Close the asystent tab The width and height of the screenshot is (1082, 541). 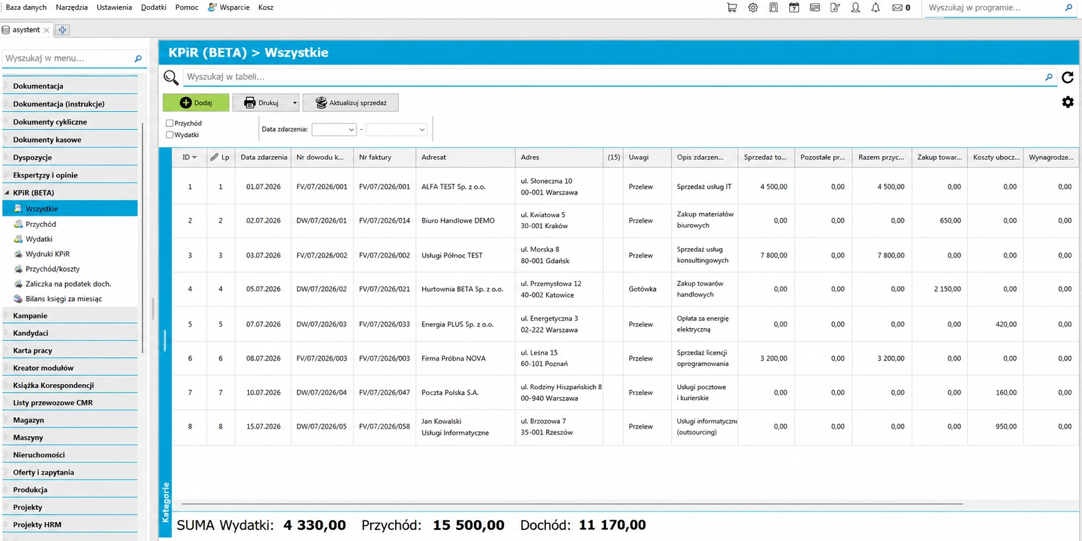pyautogui.click(x=46, y=30)
